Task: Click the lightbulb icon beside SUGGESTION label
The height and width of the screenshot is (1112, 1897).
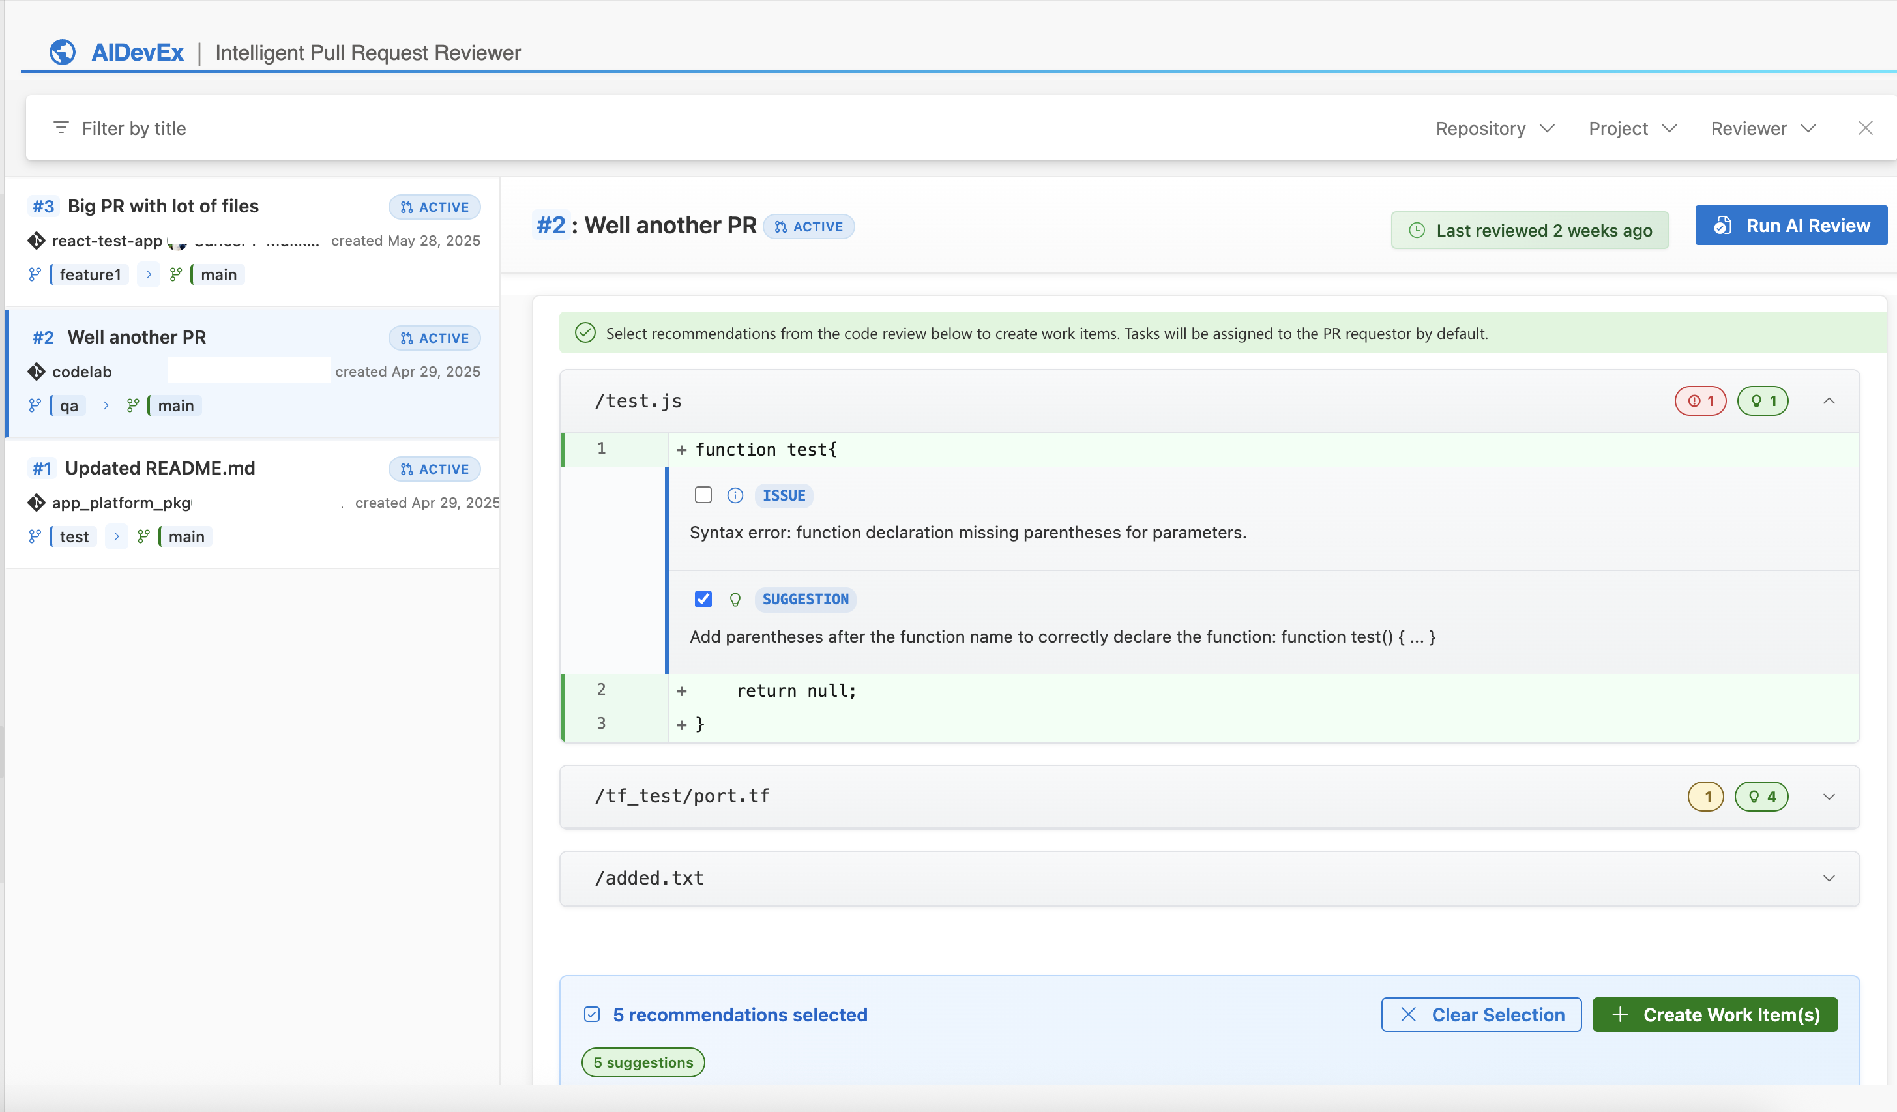Action: [735, 598]
